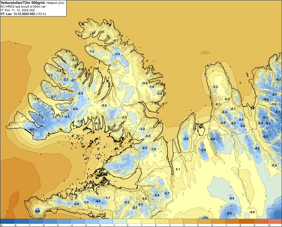Click the "-0.9" temperature value on the map
Image resolution: width=282 pixels, height=227 pixels.
pyautogui.click(x=80, y=69)
